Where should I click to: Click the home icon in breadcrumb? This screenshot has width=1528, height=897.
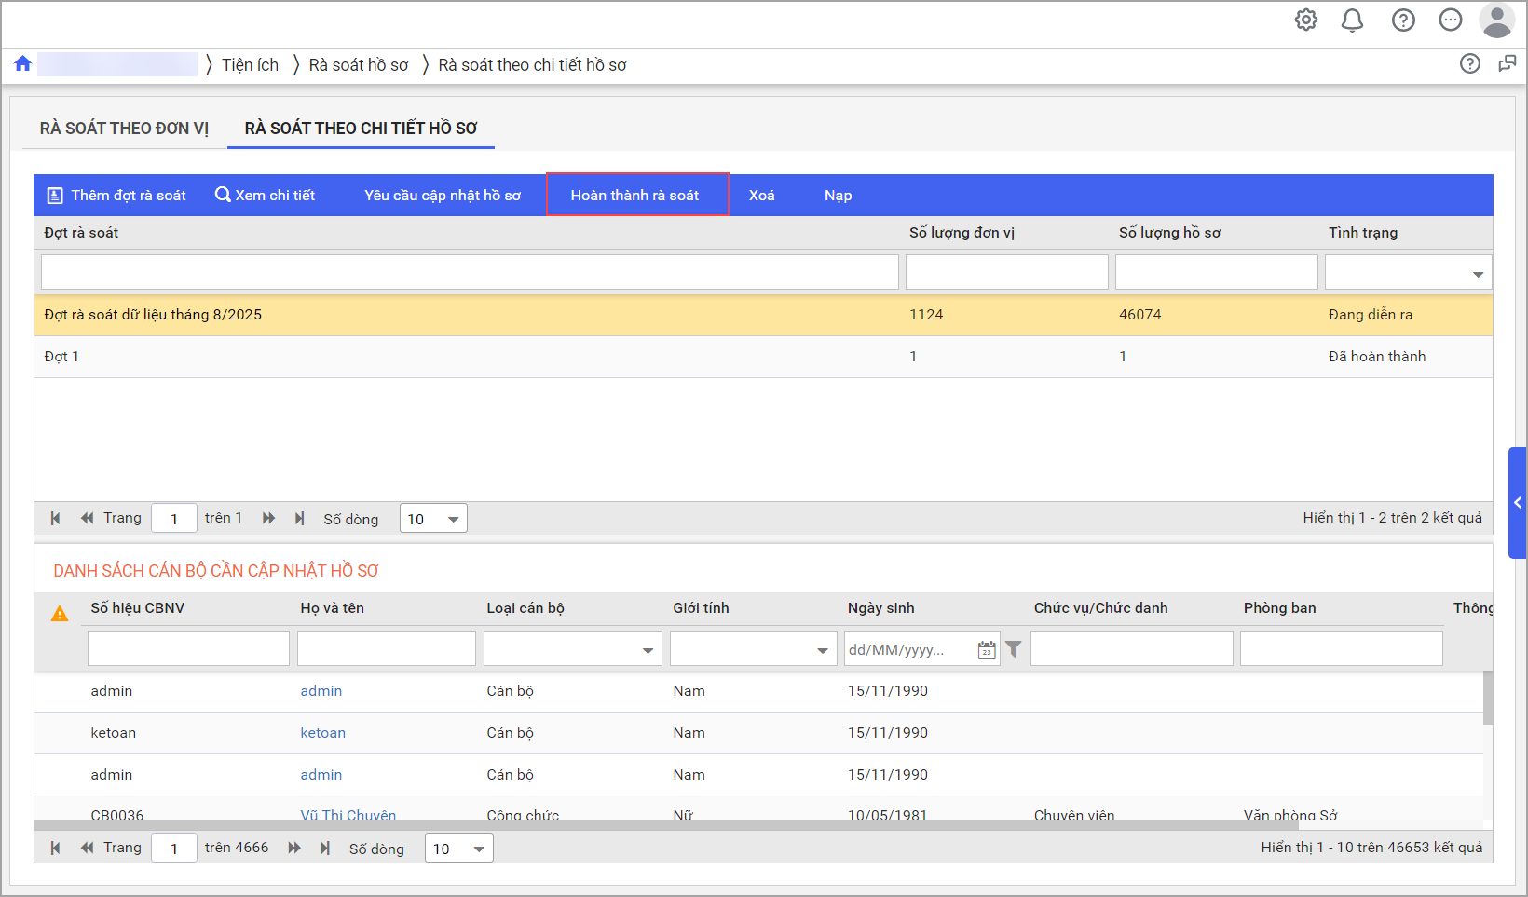click(x=23, y=63)
